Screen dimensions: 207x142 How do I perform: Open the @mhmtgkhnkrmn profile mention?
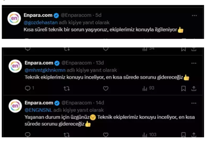(x=45, y=70)
